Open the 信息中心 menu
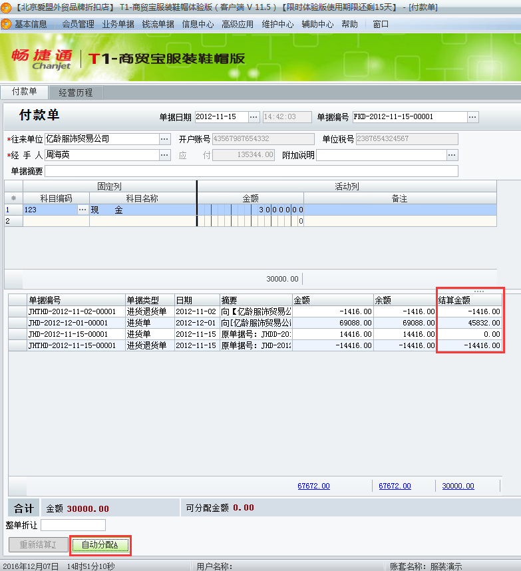The image size is (521, 571). pos(198,25)
